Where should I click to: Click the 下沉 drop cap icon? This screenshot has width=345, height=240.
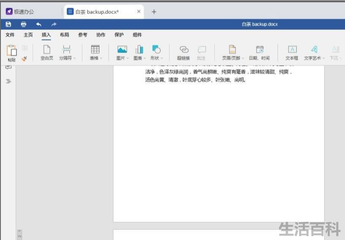(x=336, y=49)
